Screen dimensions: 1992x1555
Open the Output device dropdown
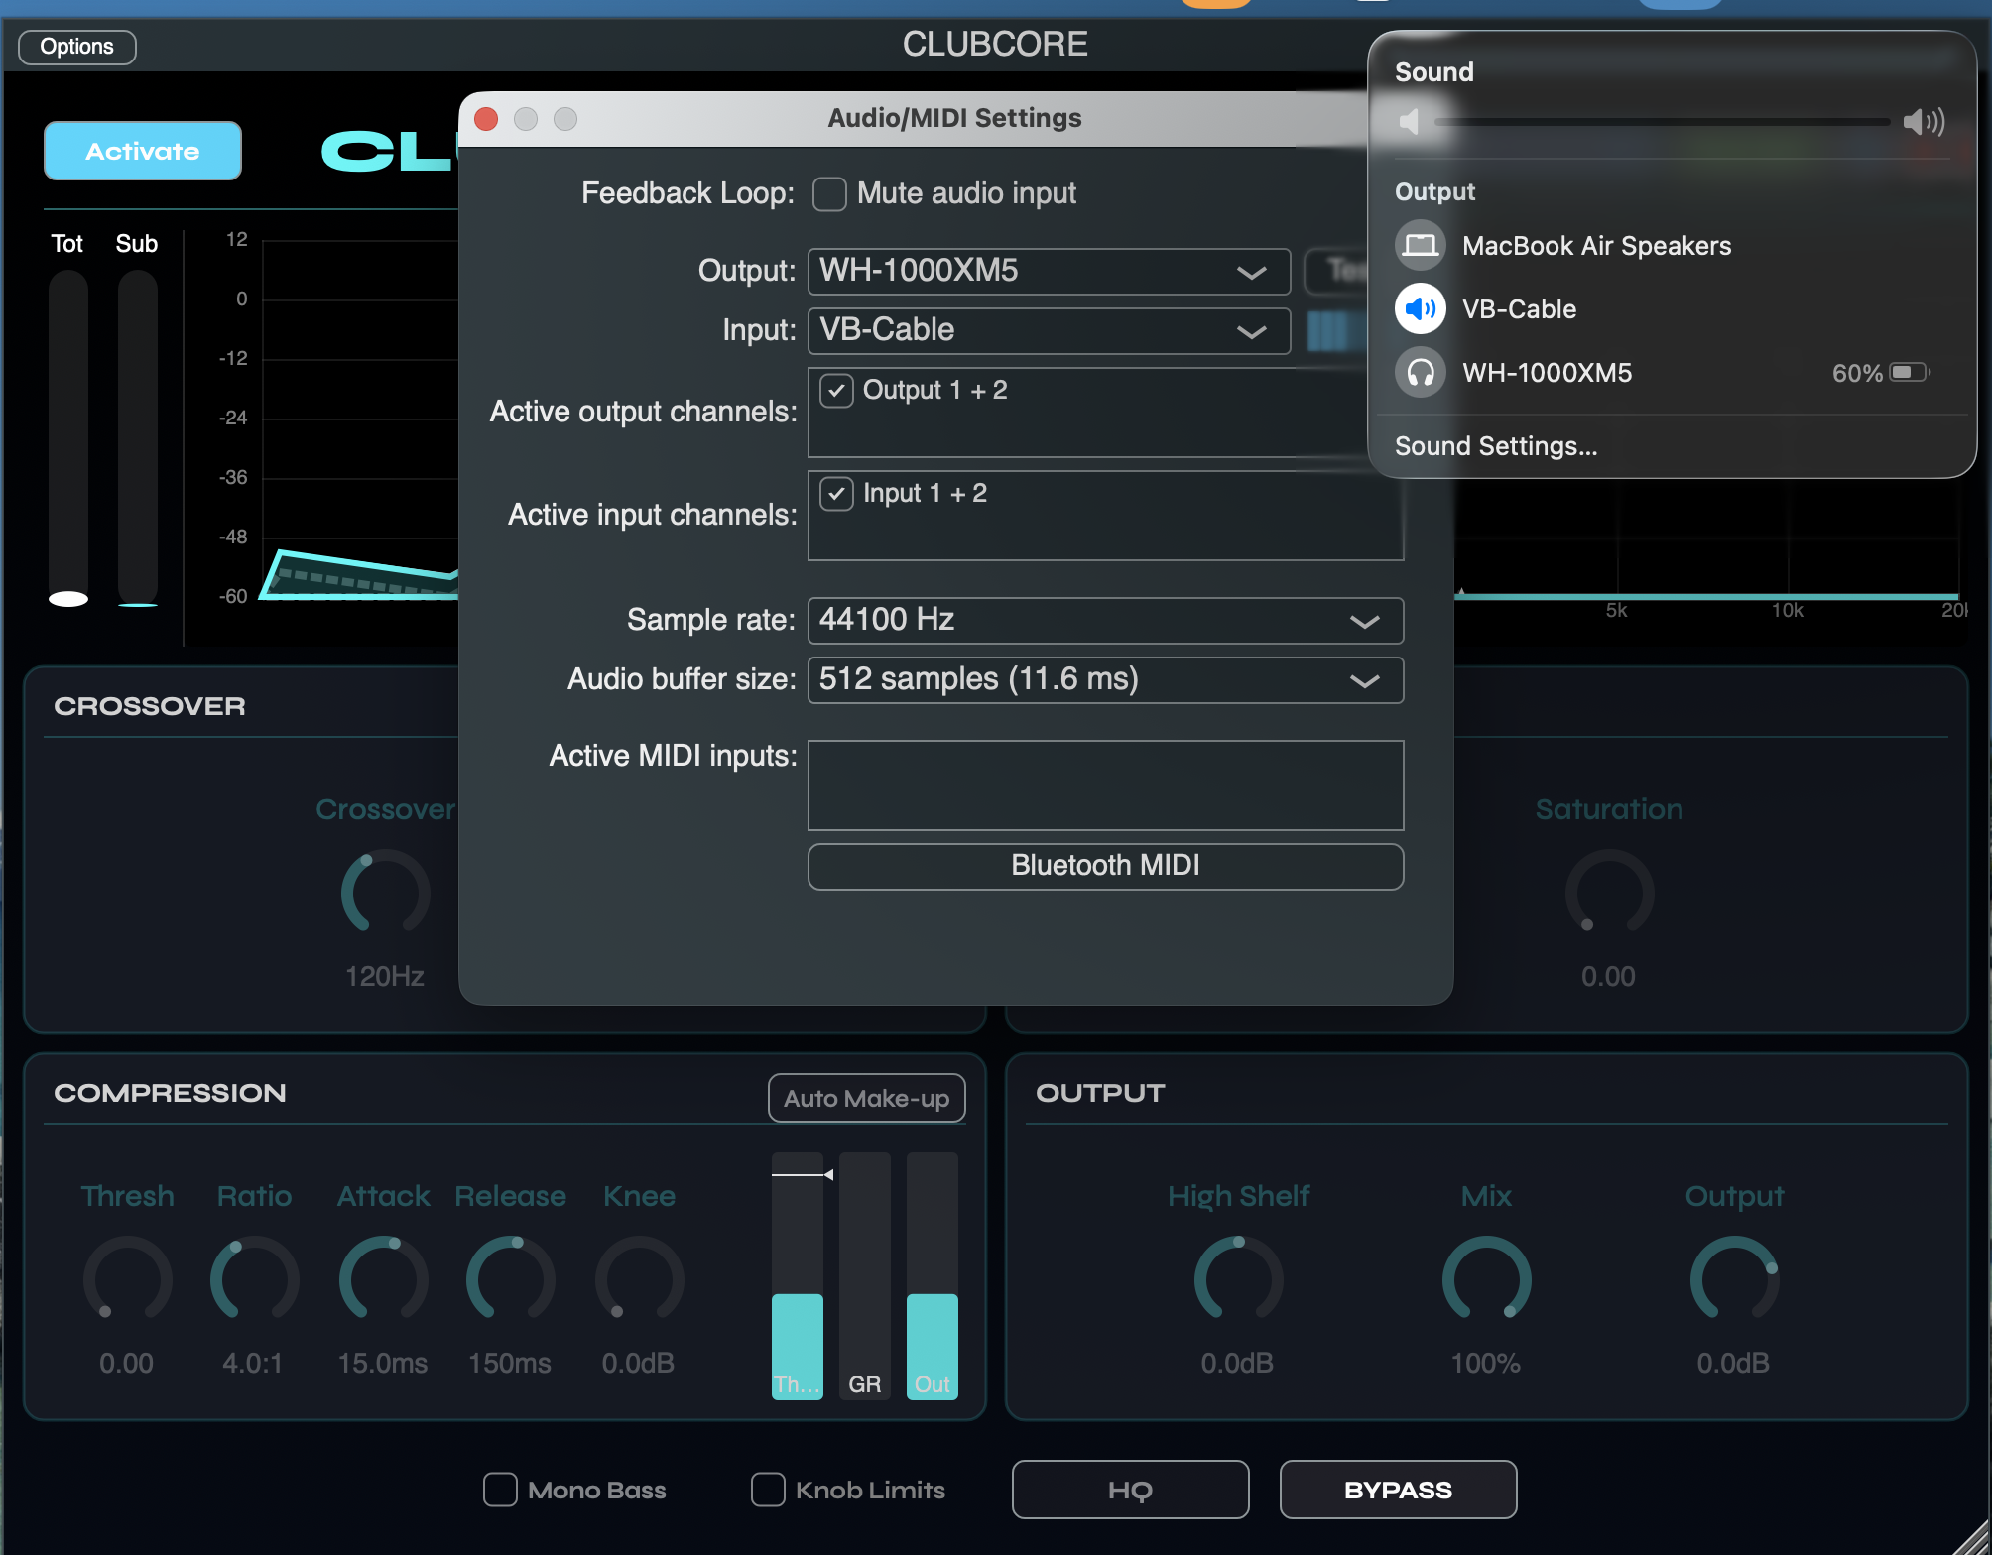1048,272
